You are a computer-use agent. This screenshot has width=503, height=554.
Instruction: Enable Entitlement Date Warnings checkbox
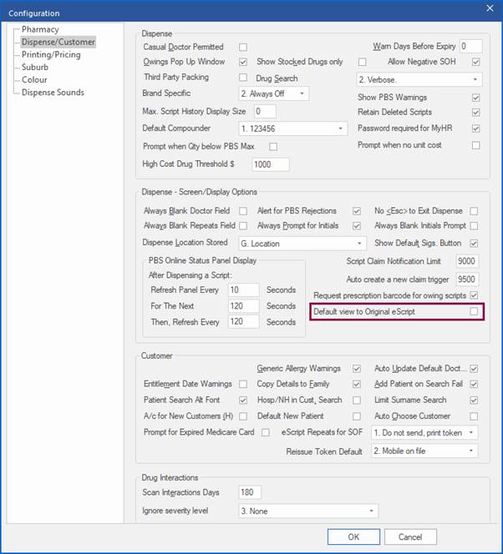243,384
